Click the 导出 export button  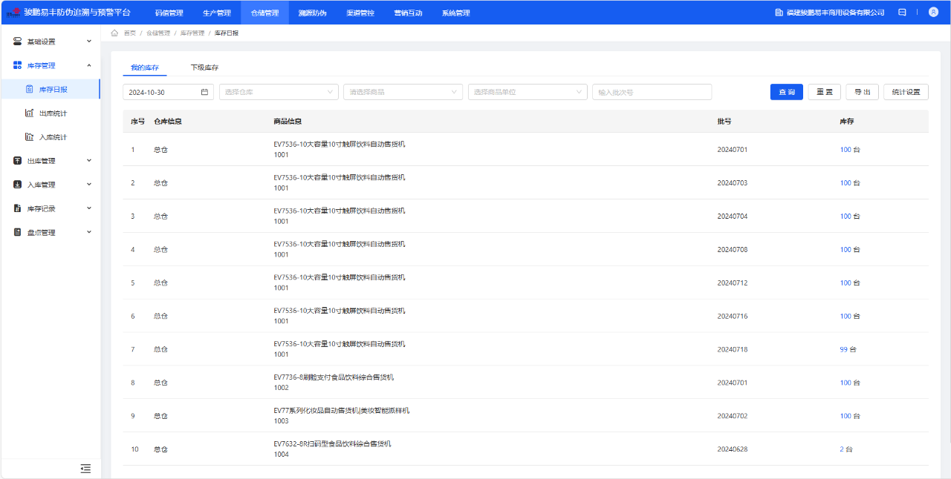click(862, 92)
